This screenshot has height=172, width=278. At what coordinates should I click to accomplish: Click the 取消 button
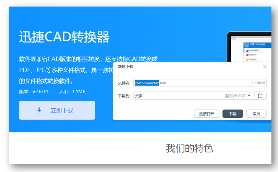click(256, 114)
